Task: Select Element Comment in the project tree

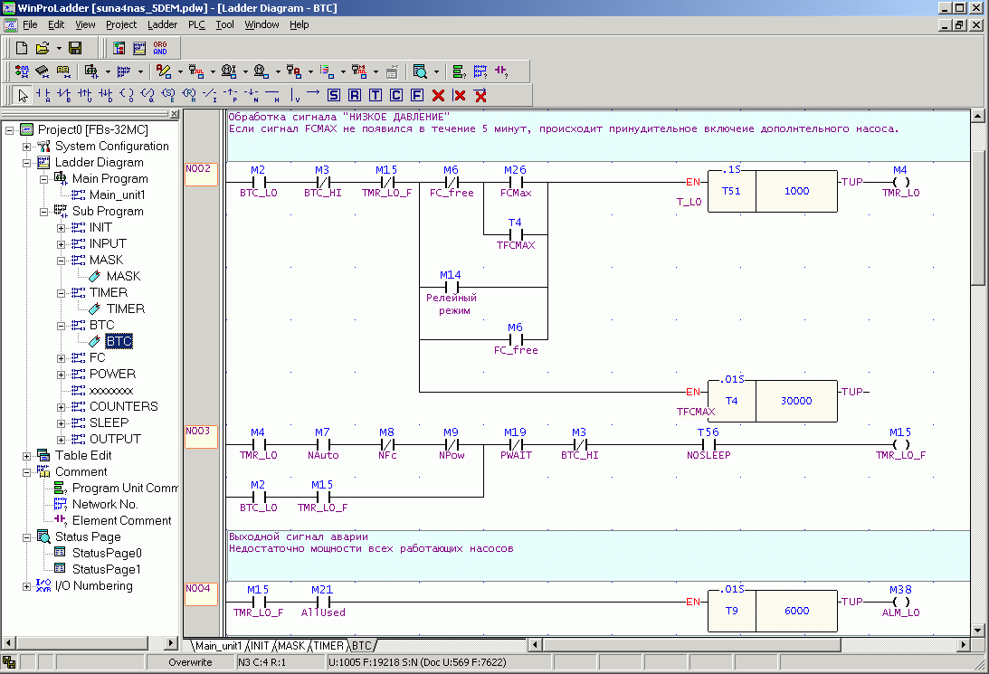Action: click(x=121, y=520)
